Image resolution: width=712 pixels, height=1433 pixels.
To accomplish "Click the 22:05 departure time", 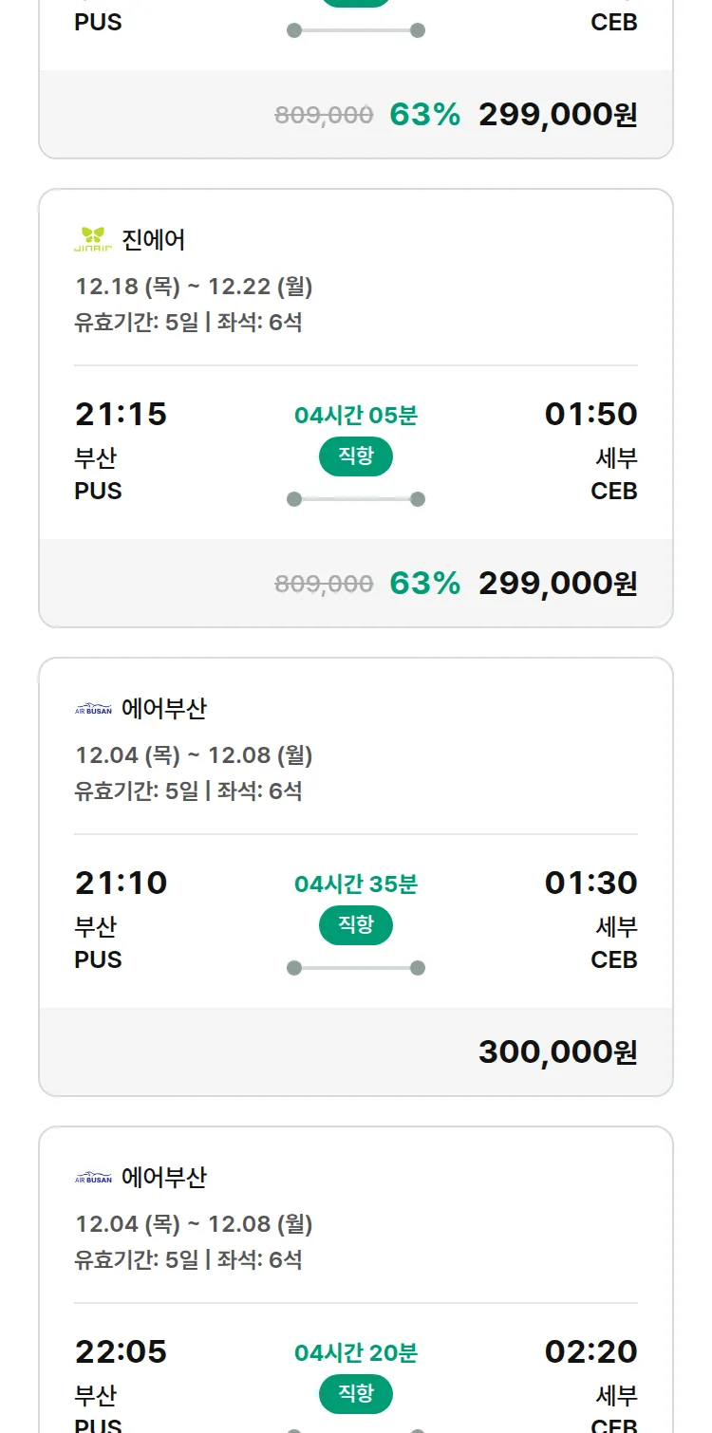I will (x=121, y=1351).
